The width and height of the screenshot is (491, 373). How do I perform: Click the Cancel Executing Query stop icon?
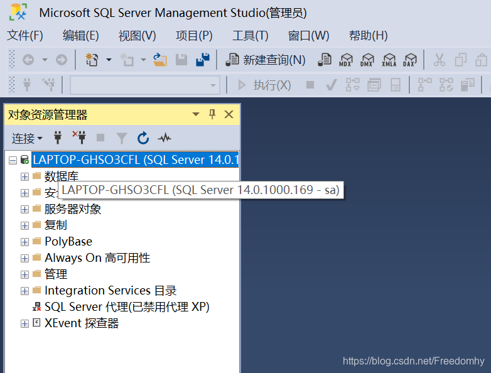click(x=310, y=85)
